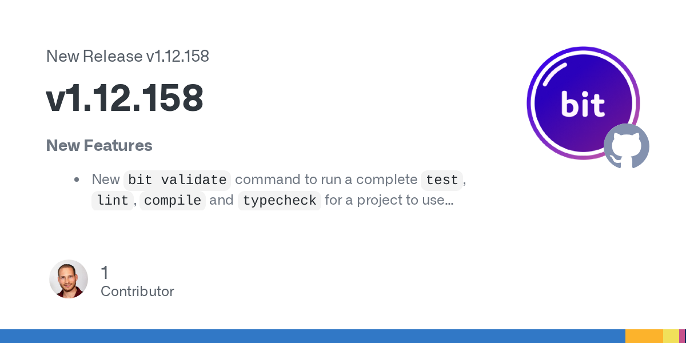The height and width of the screenshot is (343, 686).
Task: Click the pink segment of the language bar
Action: point(682,336)
